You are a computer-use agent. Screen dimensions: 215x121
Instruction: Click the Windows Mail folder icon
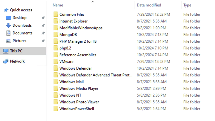point(56,82)
